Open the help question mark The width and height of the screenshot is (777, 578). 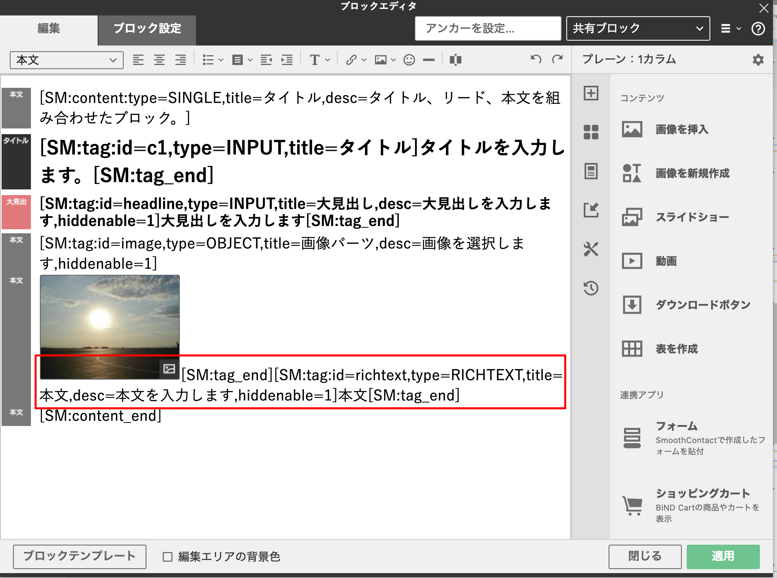758,29
